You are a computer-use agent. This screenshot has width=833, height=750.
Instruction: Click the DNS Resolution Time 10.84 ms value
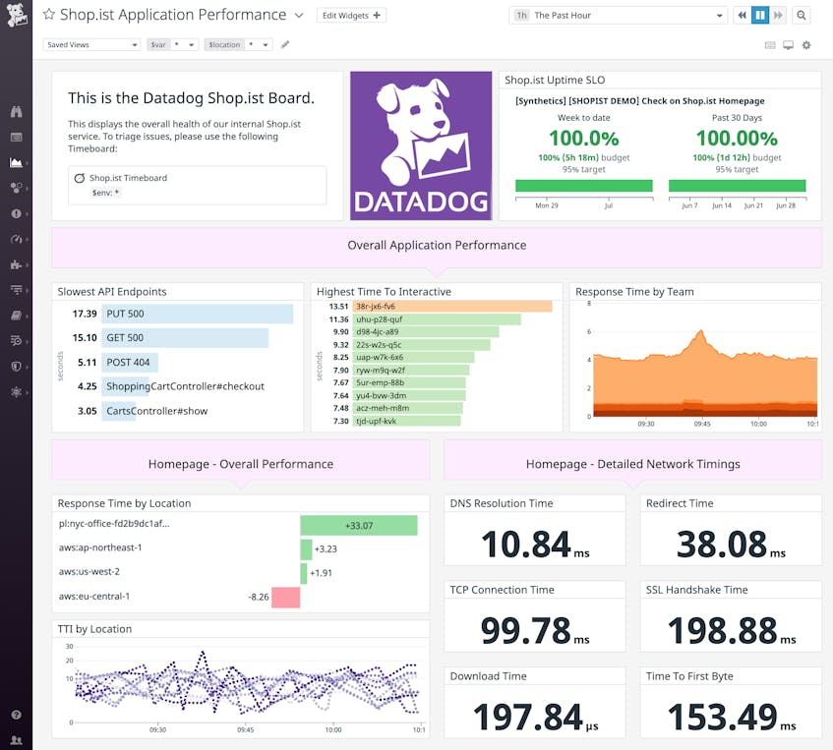pos(535,545)
